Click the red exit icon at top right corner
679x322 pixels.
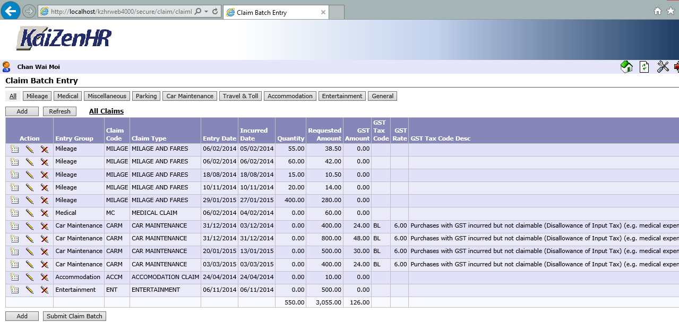[x=676, y=66]
